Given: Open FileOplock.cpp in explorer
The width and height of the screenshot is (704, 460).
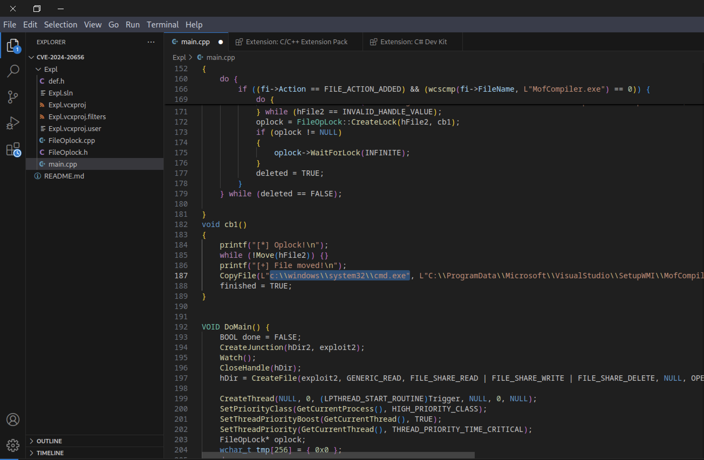Looking at the screenshot, I should (x=71, y=140).
